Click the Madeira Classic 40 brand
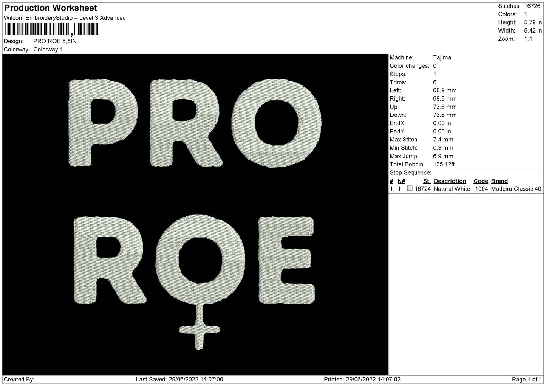Viewport: 546px width, 386px height. 516,189
